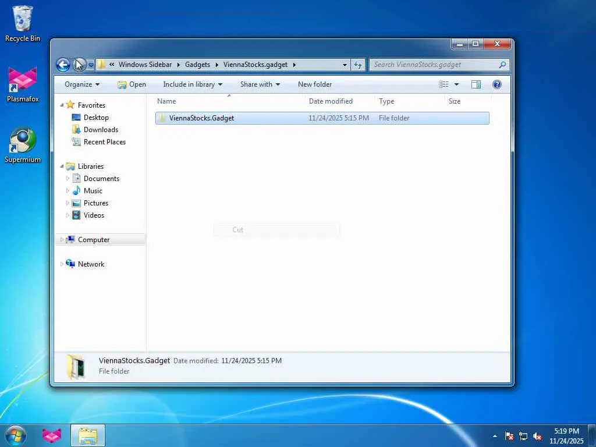Open Music library

[x=93, y=190]
